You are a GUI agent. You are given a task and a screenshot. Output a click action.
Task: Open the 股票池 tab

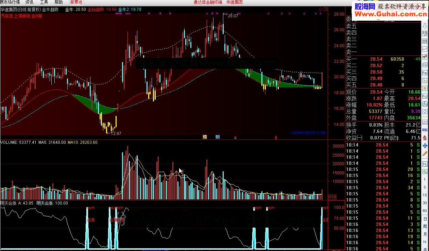pyautogui.click(x=76, y=2)
